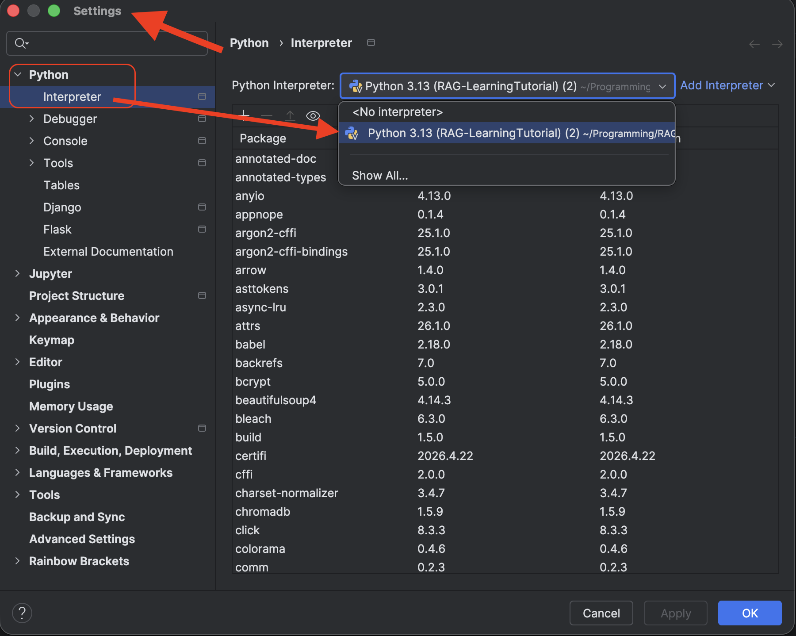Select the charset-normalizer package row
The width and height of the screenshot is (796, 636).
tap(505, 493)
